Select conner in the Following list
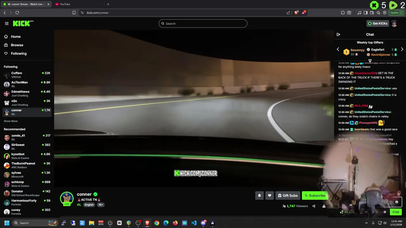Image resolution: width=406 pixels, height=228 pixels. coord(27,112)
